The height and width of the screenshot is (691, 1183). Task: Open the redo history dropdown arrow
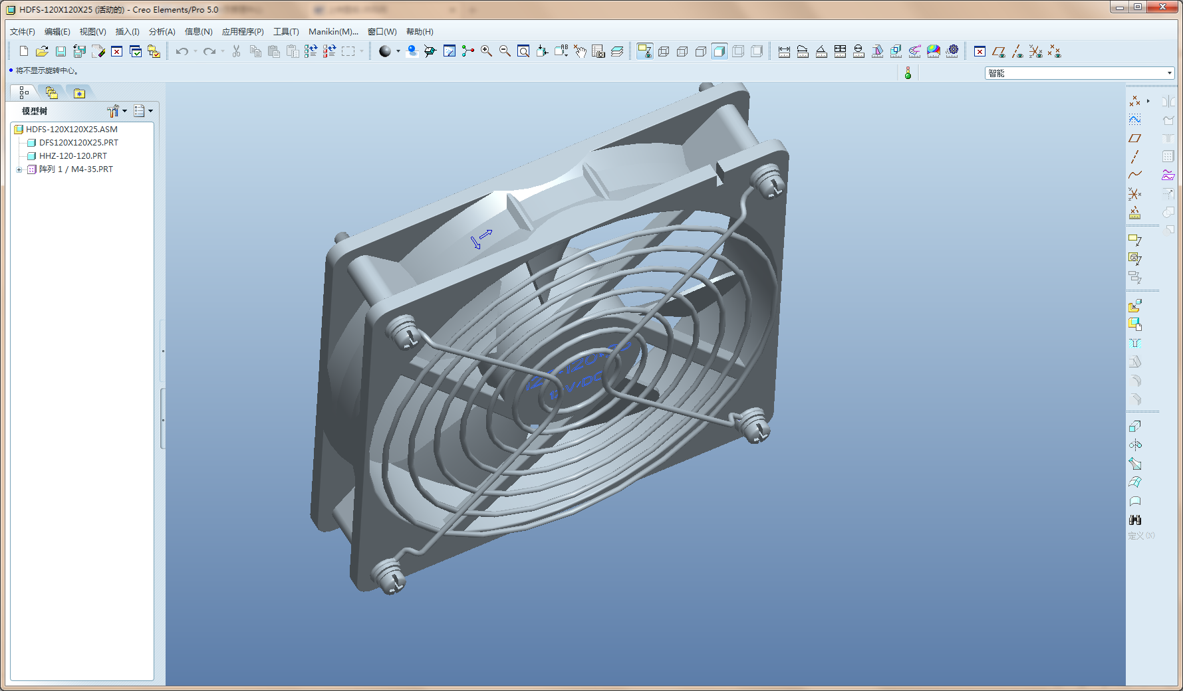point(223,51)
